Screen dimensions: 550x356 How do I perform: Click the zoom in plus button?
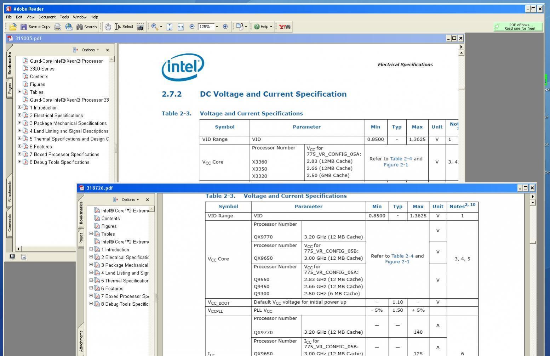[x=225, y=27]
